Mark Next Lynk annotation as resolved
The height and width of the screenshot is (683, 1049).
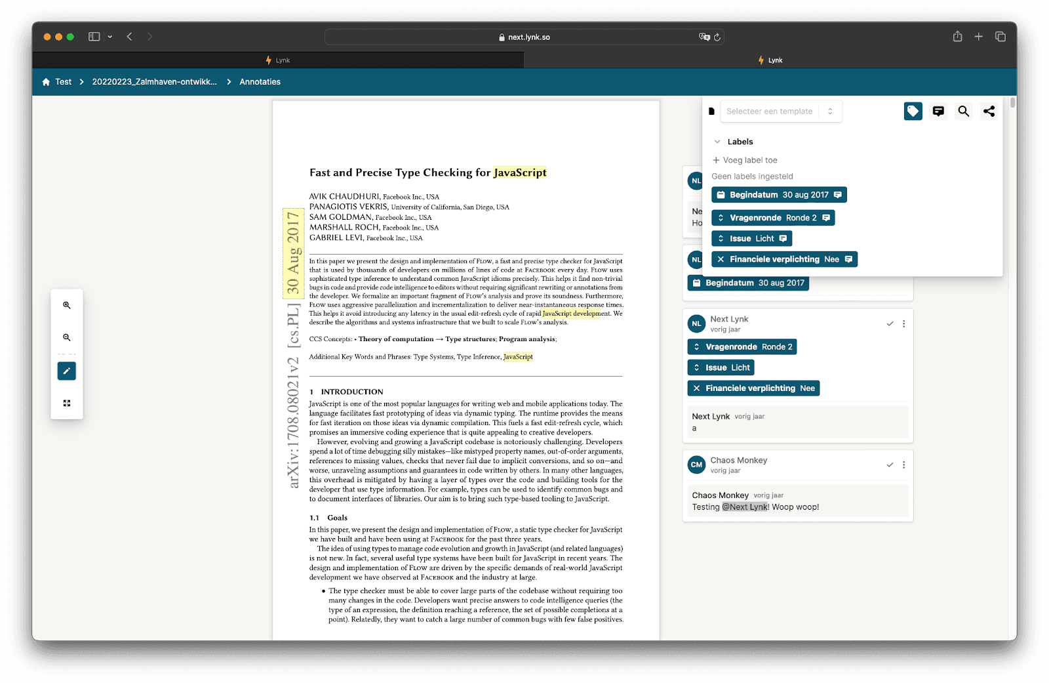[x=890, y=323]
